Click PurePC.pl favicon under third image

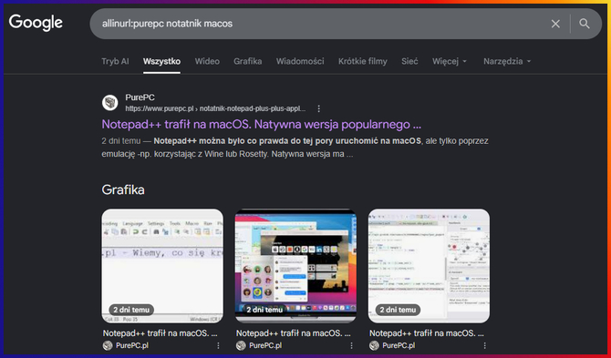[374, 345]
